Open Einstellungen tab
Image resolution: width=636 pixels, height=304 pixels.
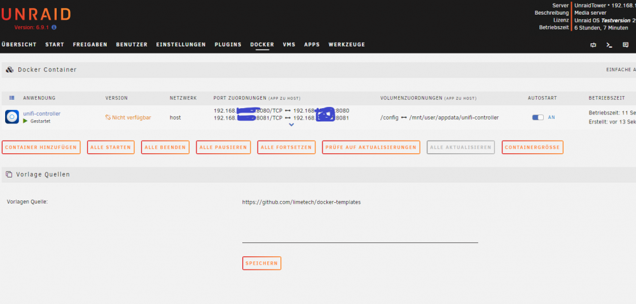point(181,45)
